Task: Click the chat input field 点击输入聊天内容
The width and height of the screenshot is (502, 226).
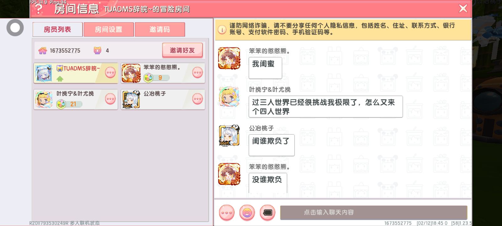Action: click(x=373, y=213)
